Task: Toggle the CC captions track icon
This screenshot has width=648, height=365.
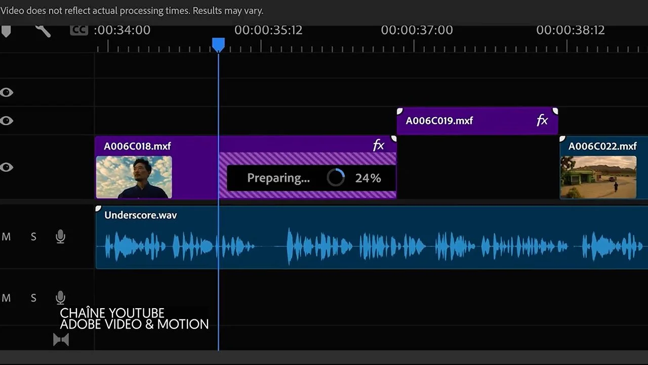Action: 78,30
